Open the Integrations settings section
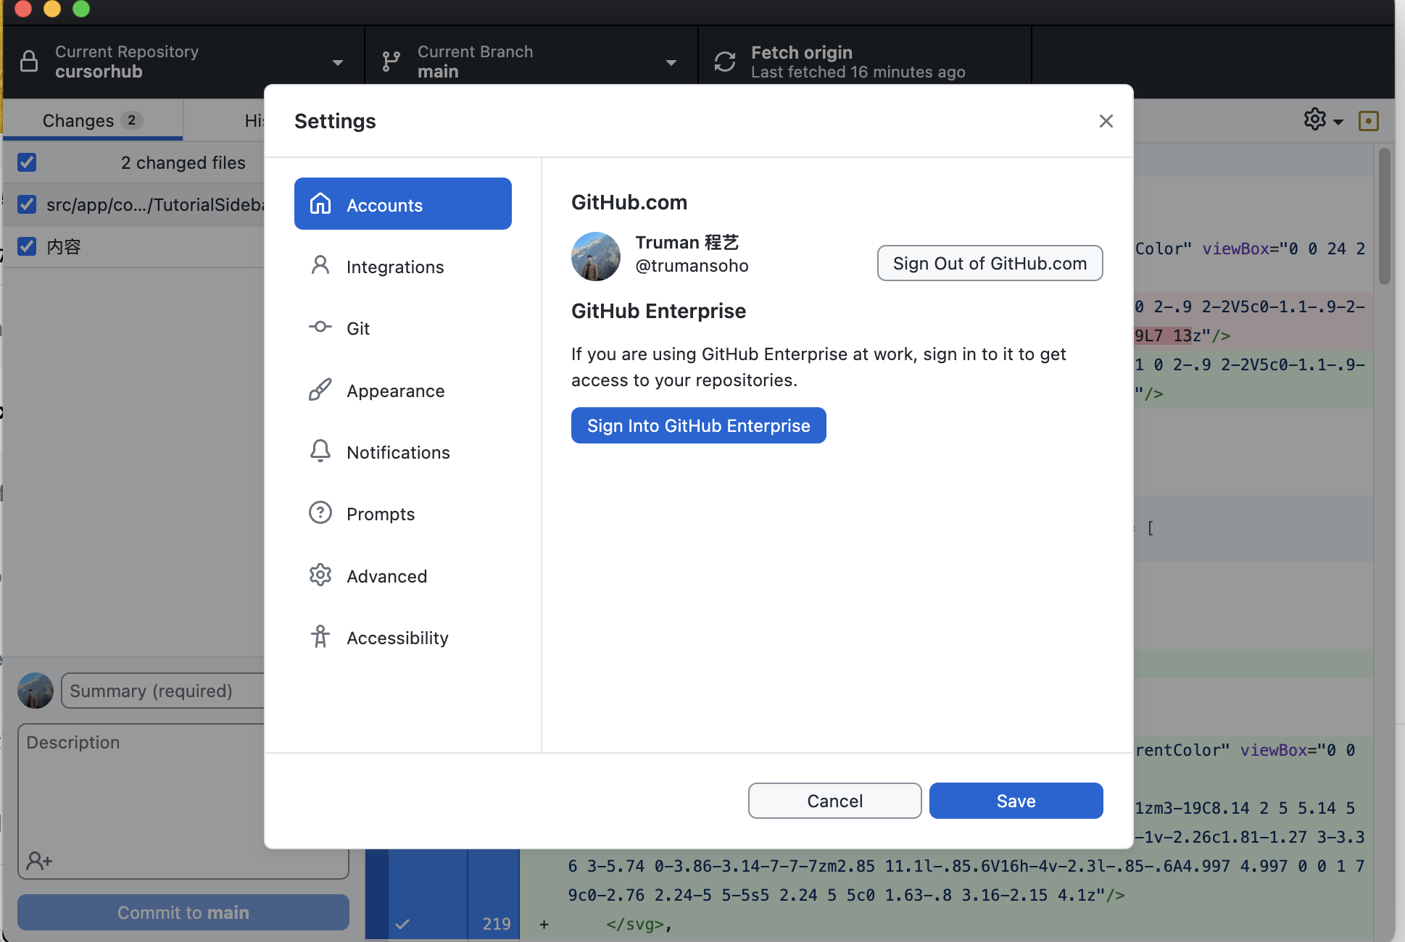 pos(402,267)
